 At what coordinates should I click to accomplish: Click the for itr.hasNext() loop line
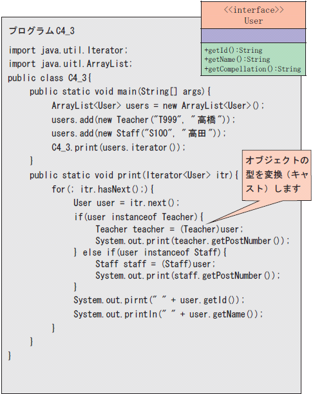(102, 189)
